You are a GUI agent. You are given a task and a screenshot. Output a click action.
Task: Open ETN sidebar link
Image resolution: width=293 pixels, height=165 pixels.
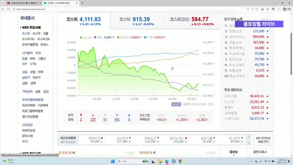click(x=33, y=64)
